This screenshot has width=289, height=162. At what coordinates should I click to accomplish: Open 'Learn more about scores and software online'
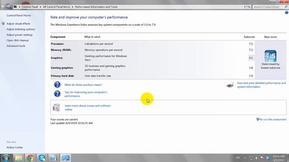pyautogui.click(x=88, y=108)
